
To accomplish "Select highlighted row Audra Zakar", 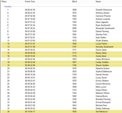I will 62,56.
